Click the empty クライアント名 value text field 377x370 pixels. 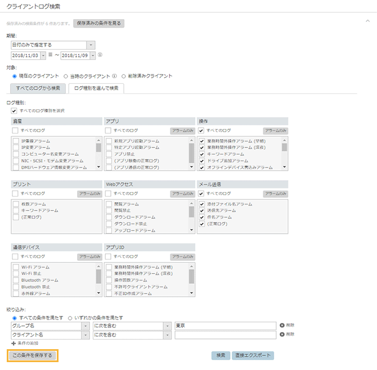tap(225, 335)
